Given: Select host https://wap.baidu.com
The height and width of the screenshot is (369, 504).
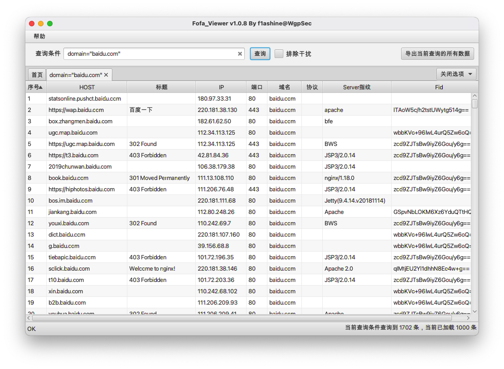Looking at the screenshot, I should point(76,110).
